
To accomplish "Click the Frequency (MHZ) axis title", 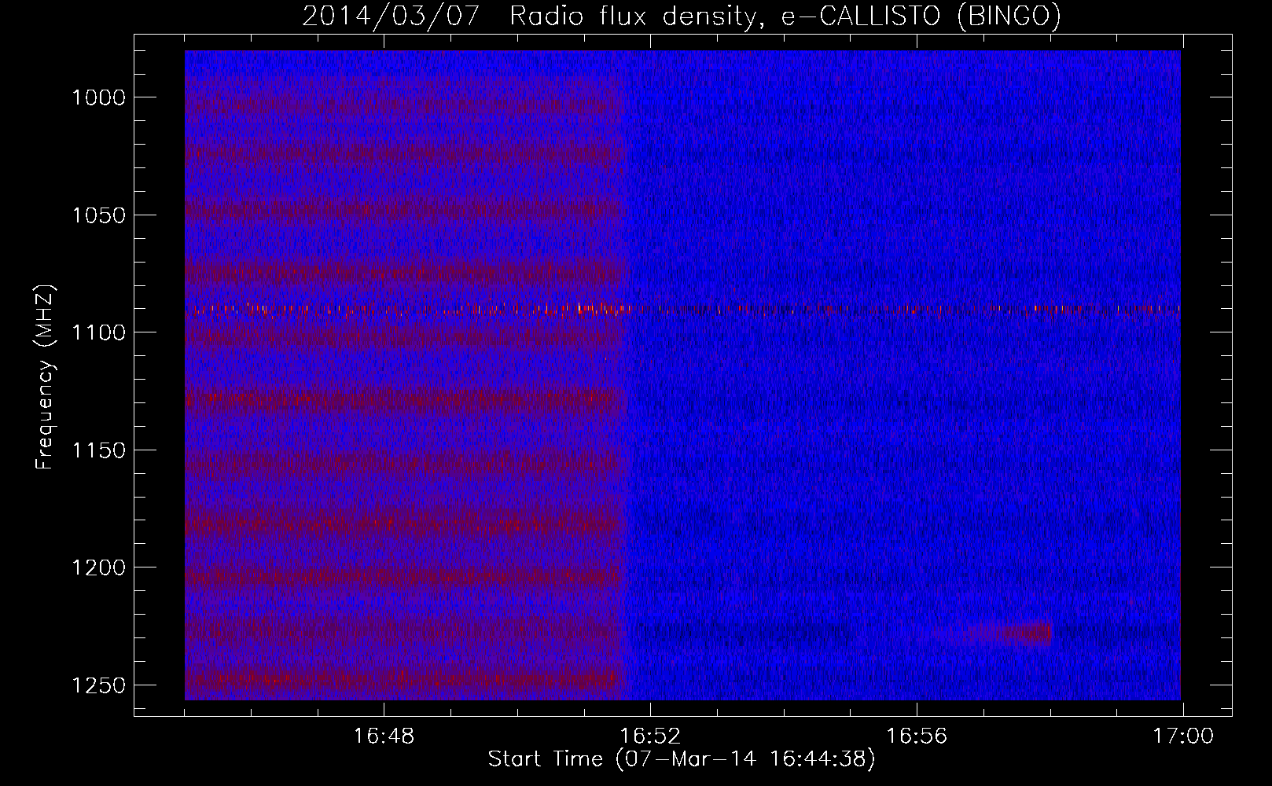I will click(45, 377).
